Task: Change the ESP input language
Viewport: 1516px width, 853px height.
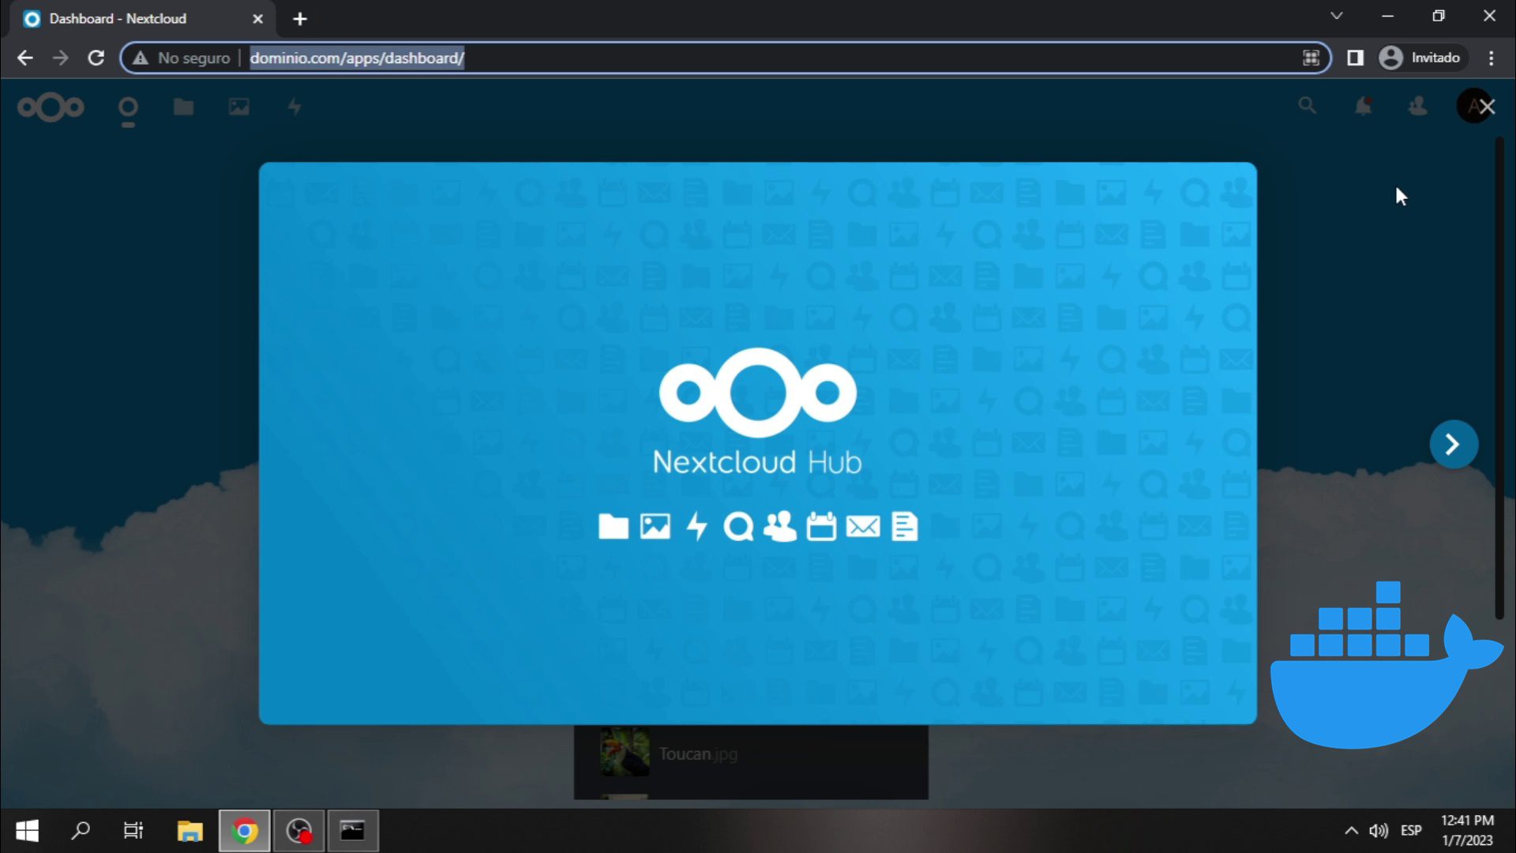Action: [1411, 831]
